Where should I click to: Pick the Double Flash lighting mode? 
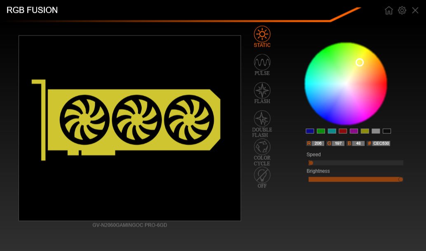pos(262,118)
